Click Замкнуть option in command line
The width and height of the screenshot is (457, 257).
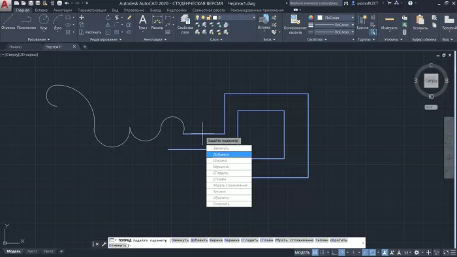180,240
